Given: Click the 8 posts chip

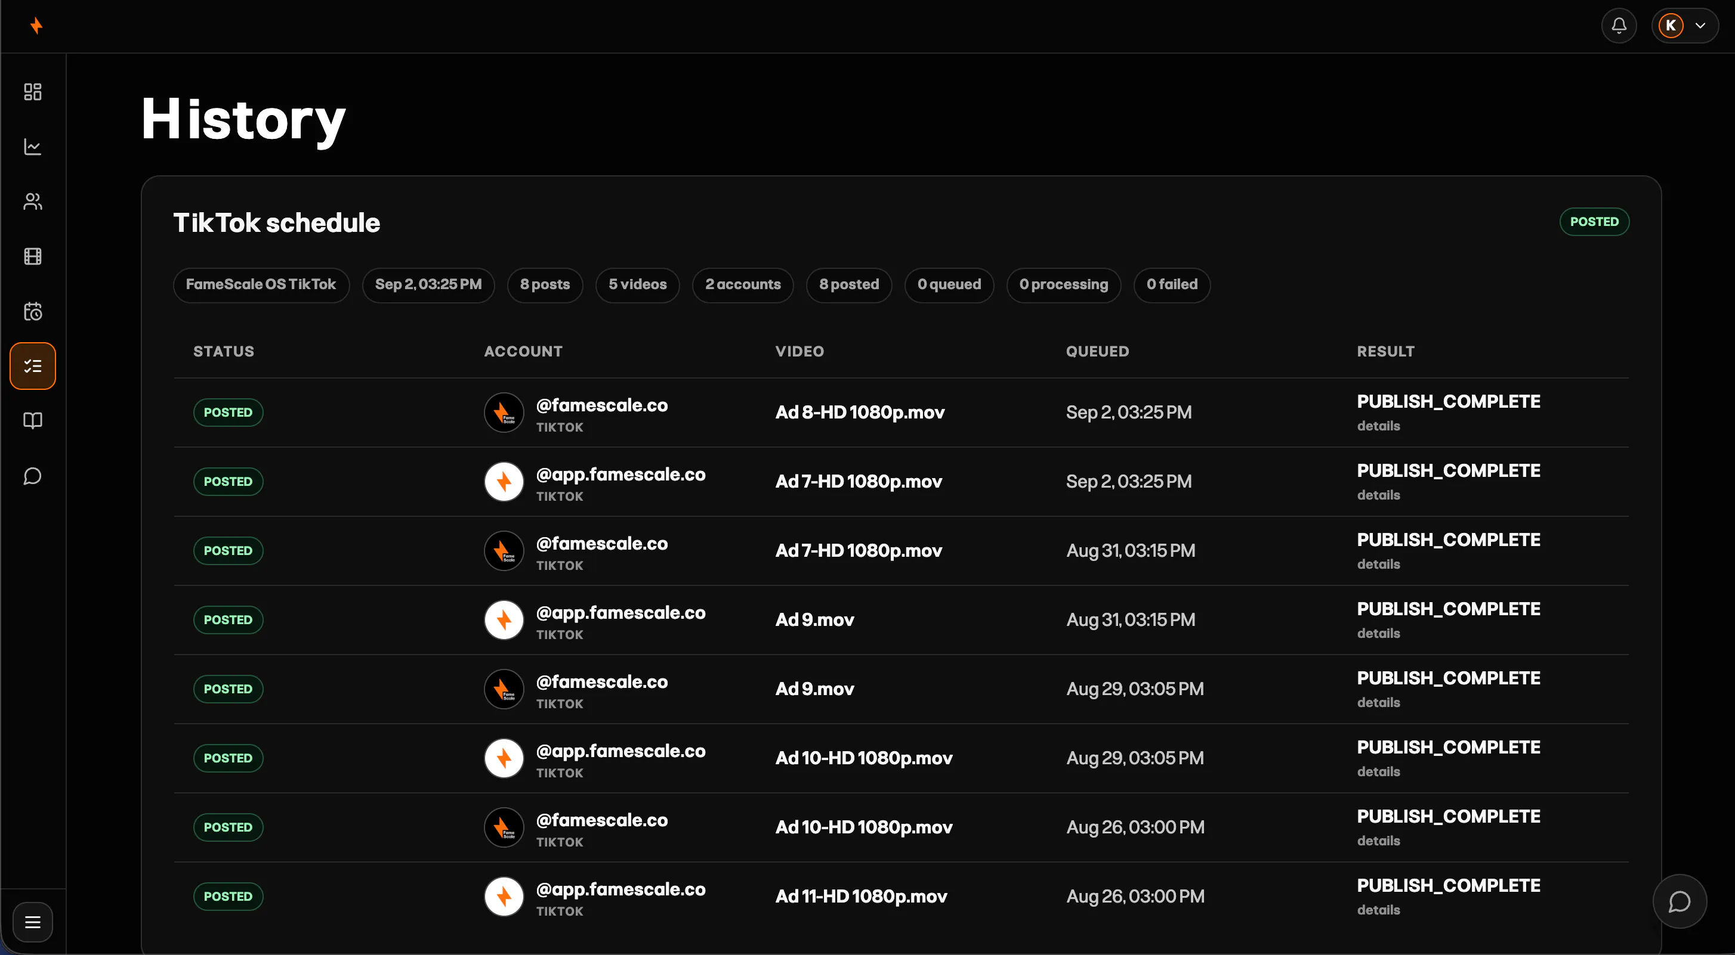Looking at the screenshot, I should coord(545,285).
